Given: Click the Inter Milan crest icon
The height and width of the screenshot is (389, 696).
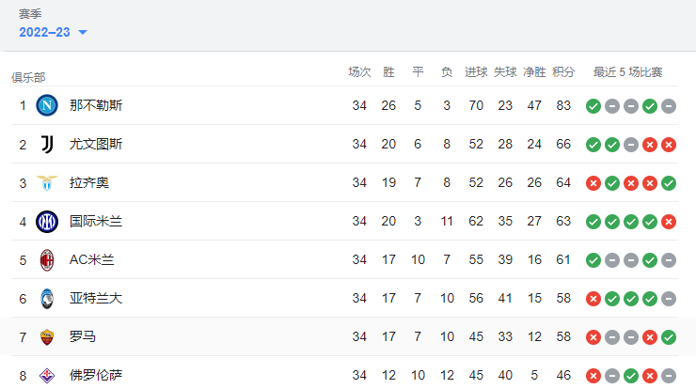Looking at the screenshot, I should [x=47, y=222].
